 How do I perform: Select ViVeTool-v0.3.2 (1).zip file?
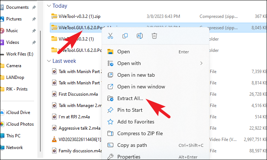click(80, 16)
